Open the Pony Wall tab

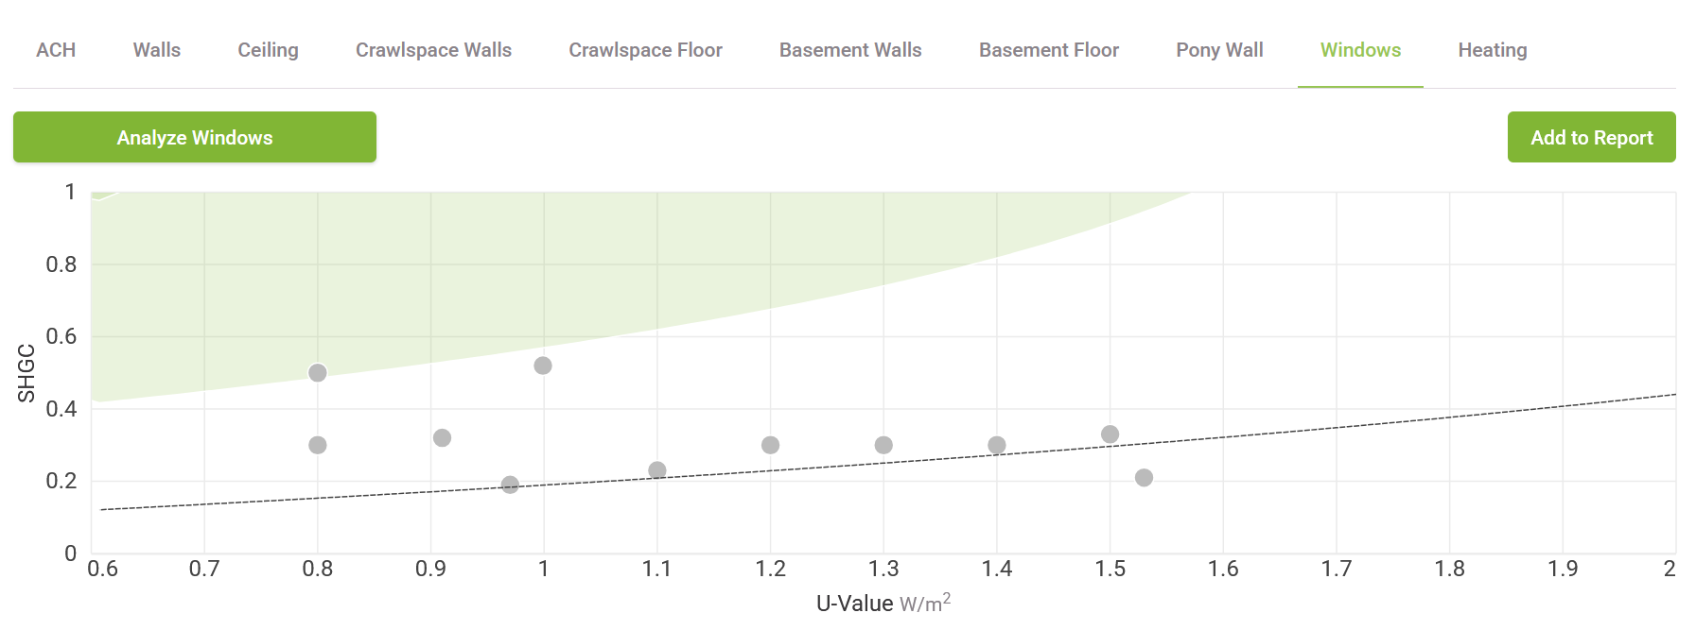click(x=1219, y=50)
